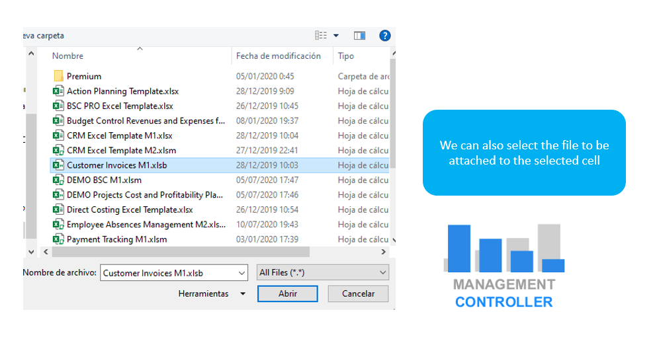
Task: Toggle the preview pane icon
Action: pos(359,36)
